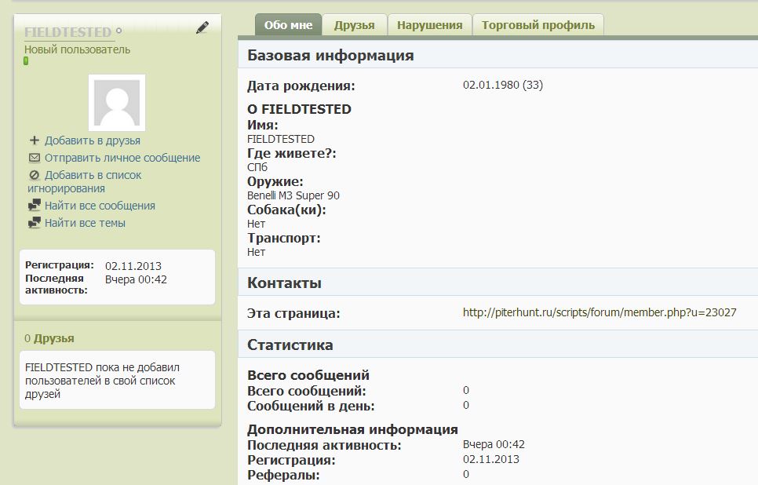Viewport: 758px width, 485px height.
Task: Click the speech bubbles icon for all threads
Action: [x=34, y=223]
